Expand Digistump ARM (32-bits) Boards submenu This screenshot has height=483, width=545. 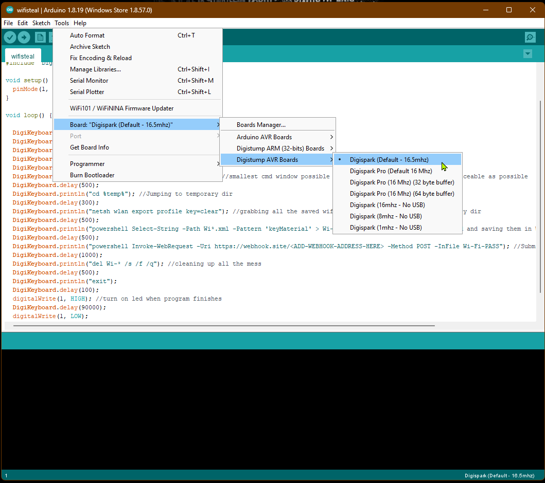pos(278,148)
